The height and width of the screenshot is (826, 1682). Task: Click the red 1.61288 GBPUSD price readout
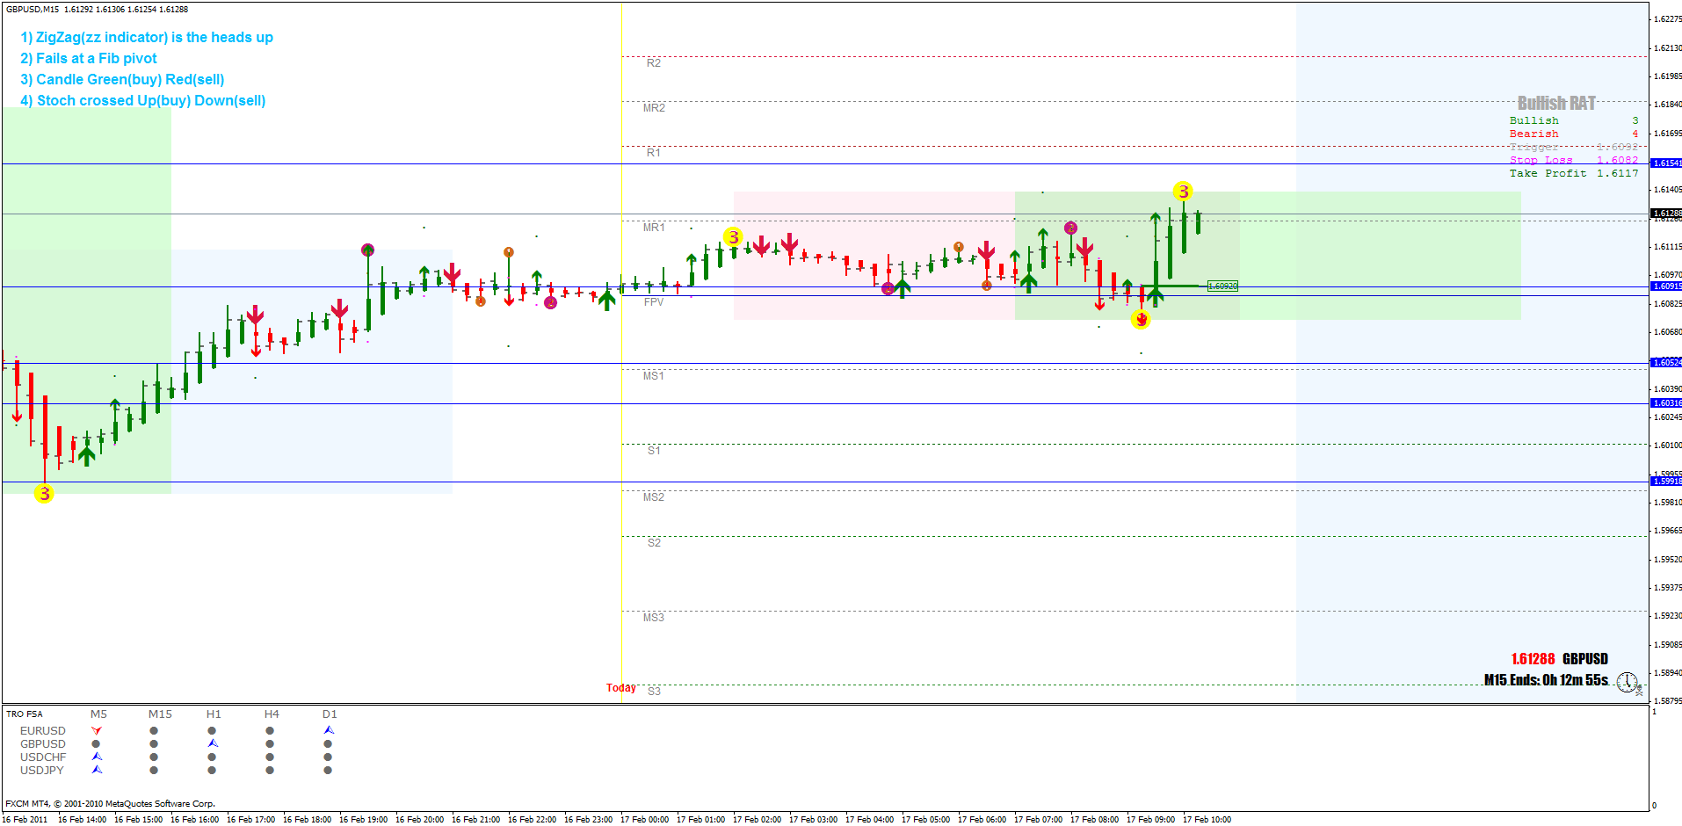pyautogui.click(x=1560, y=659)
